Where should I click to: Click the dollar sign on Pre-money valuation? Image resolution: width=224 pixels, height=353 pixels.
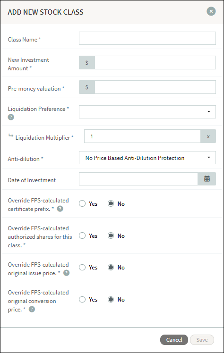[x=87, y=87]
